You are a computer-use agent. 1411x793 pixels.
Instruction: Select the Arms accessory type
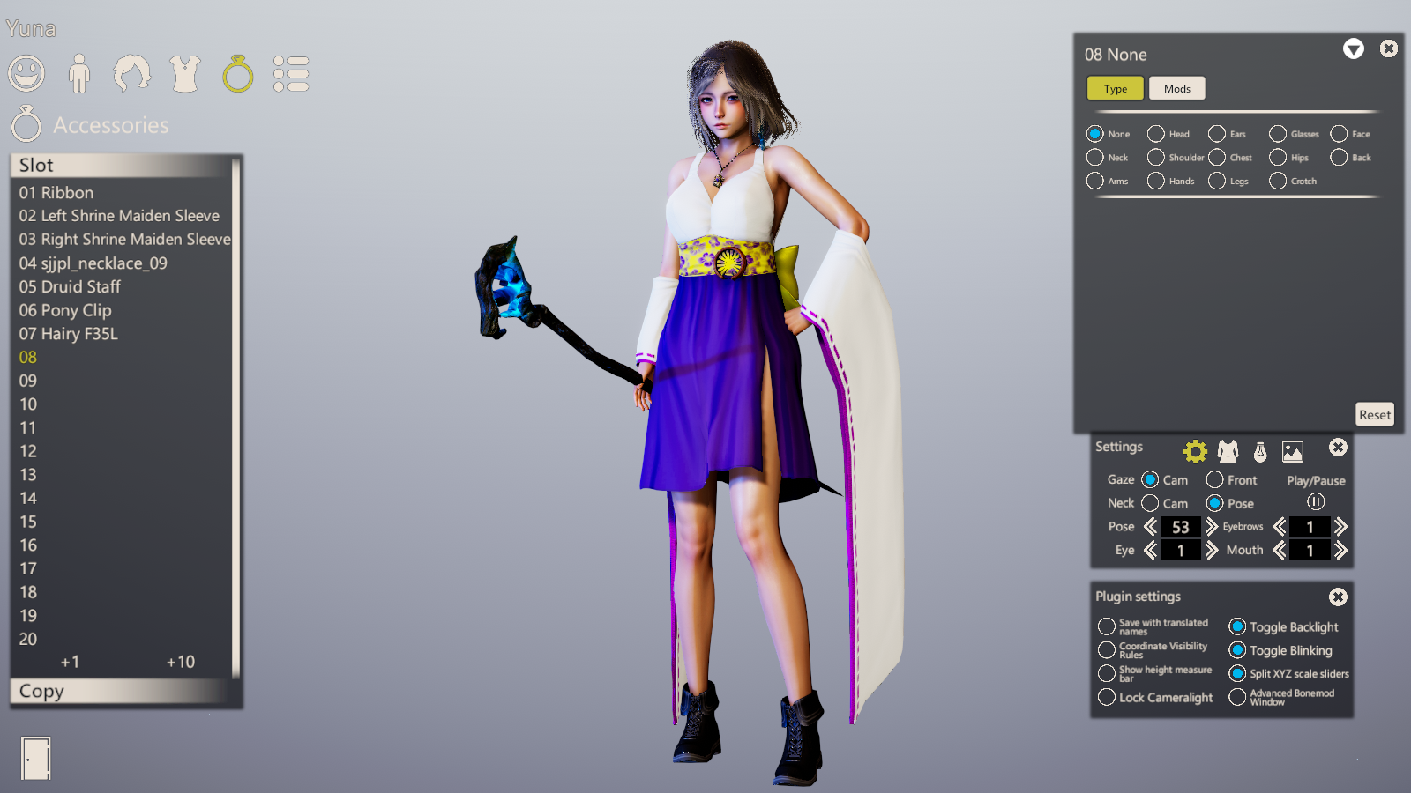click(1095, 181)
